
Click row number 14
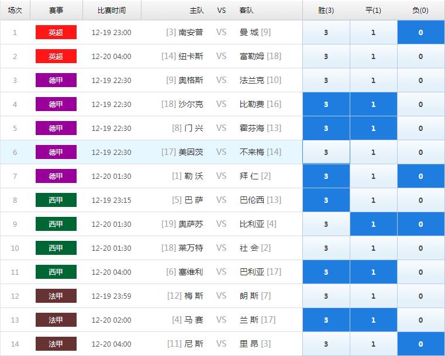pyautogui.click(x=15, y=344)
